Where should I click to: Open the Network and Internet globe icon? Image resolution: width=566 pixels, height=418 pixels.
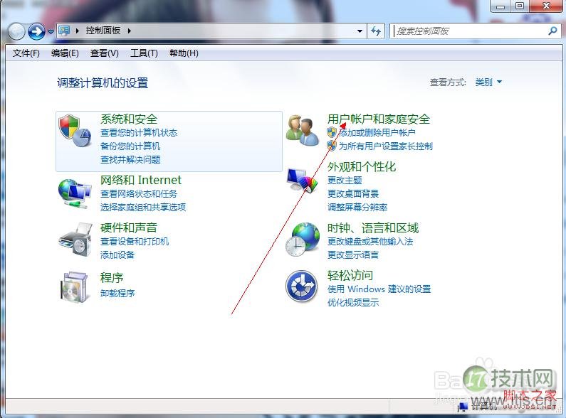(x=75, y=193)
